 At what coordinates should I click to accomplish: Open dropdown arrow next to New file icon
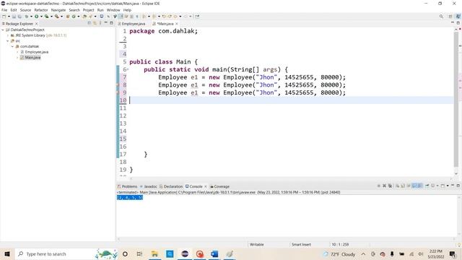9,17
